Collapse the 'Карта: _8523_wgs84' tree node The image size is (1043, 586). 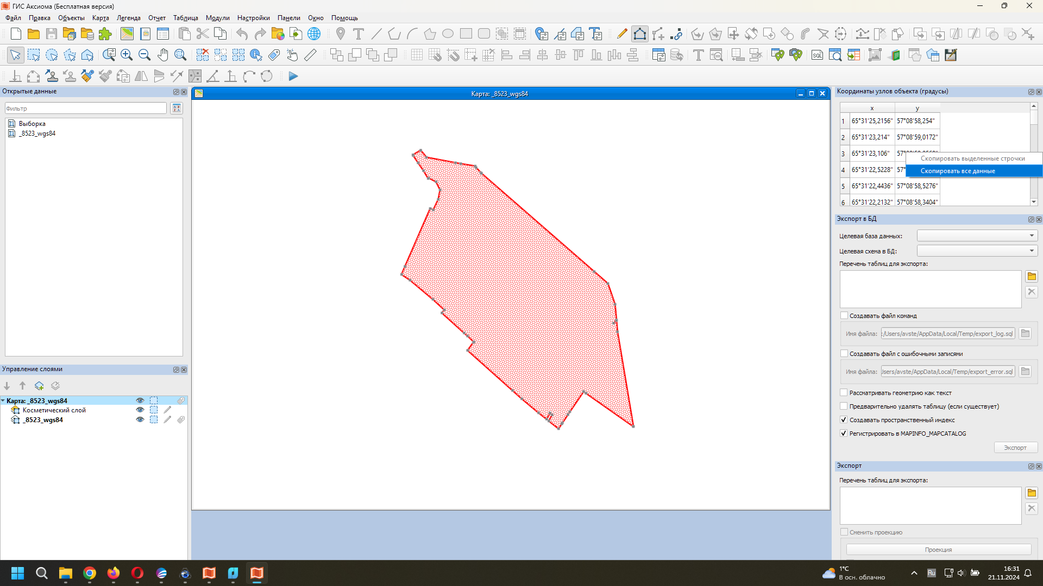(3, 400)
